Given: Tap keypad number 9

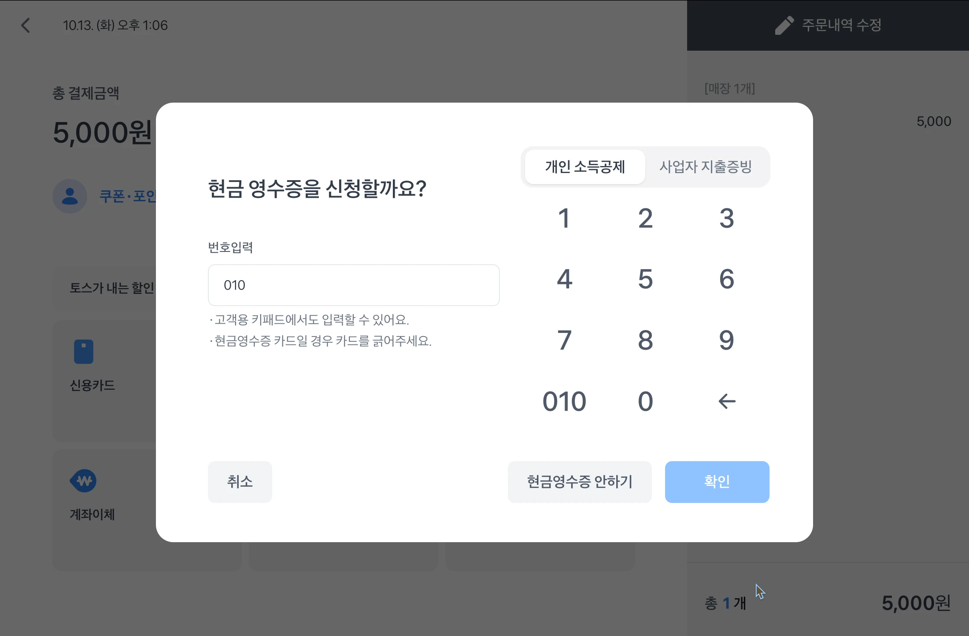Looking at the screenshot, I should pos(727,340).
